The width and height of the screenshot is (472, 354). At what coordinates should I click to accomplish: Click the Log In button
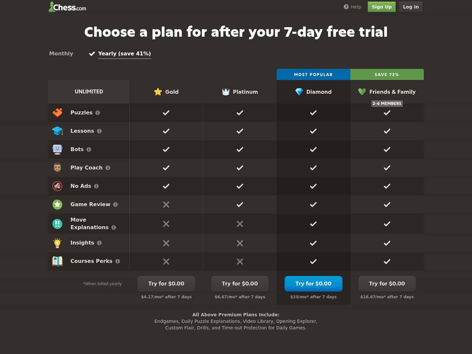[x=411, y=7]
